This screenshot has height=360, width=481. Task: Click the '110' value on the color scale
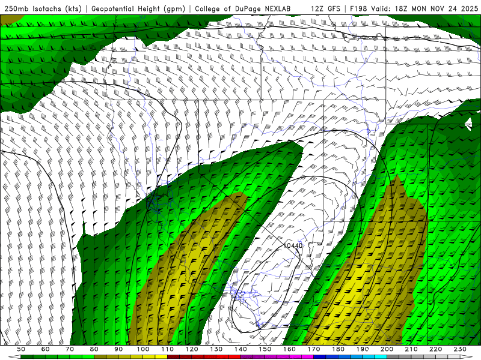(167, 349)
